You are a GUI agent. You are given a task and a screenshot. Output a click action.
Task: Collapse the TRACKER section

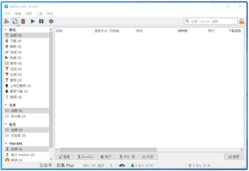(x=6, y=144)
